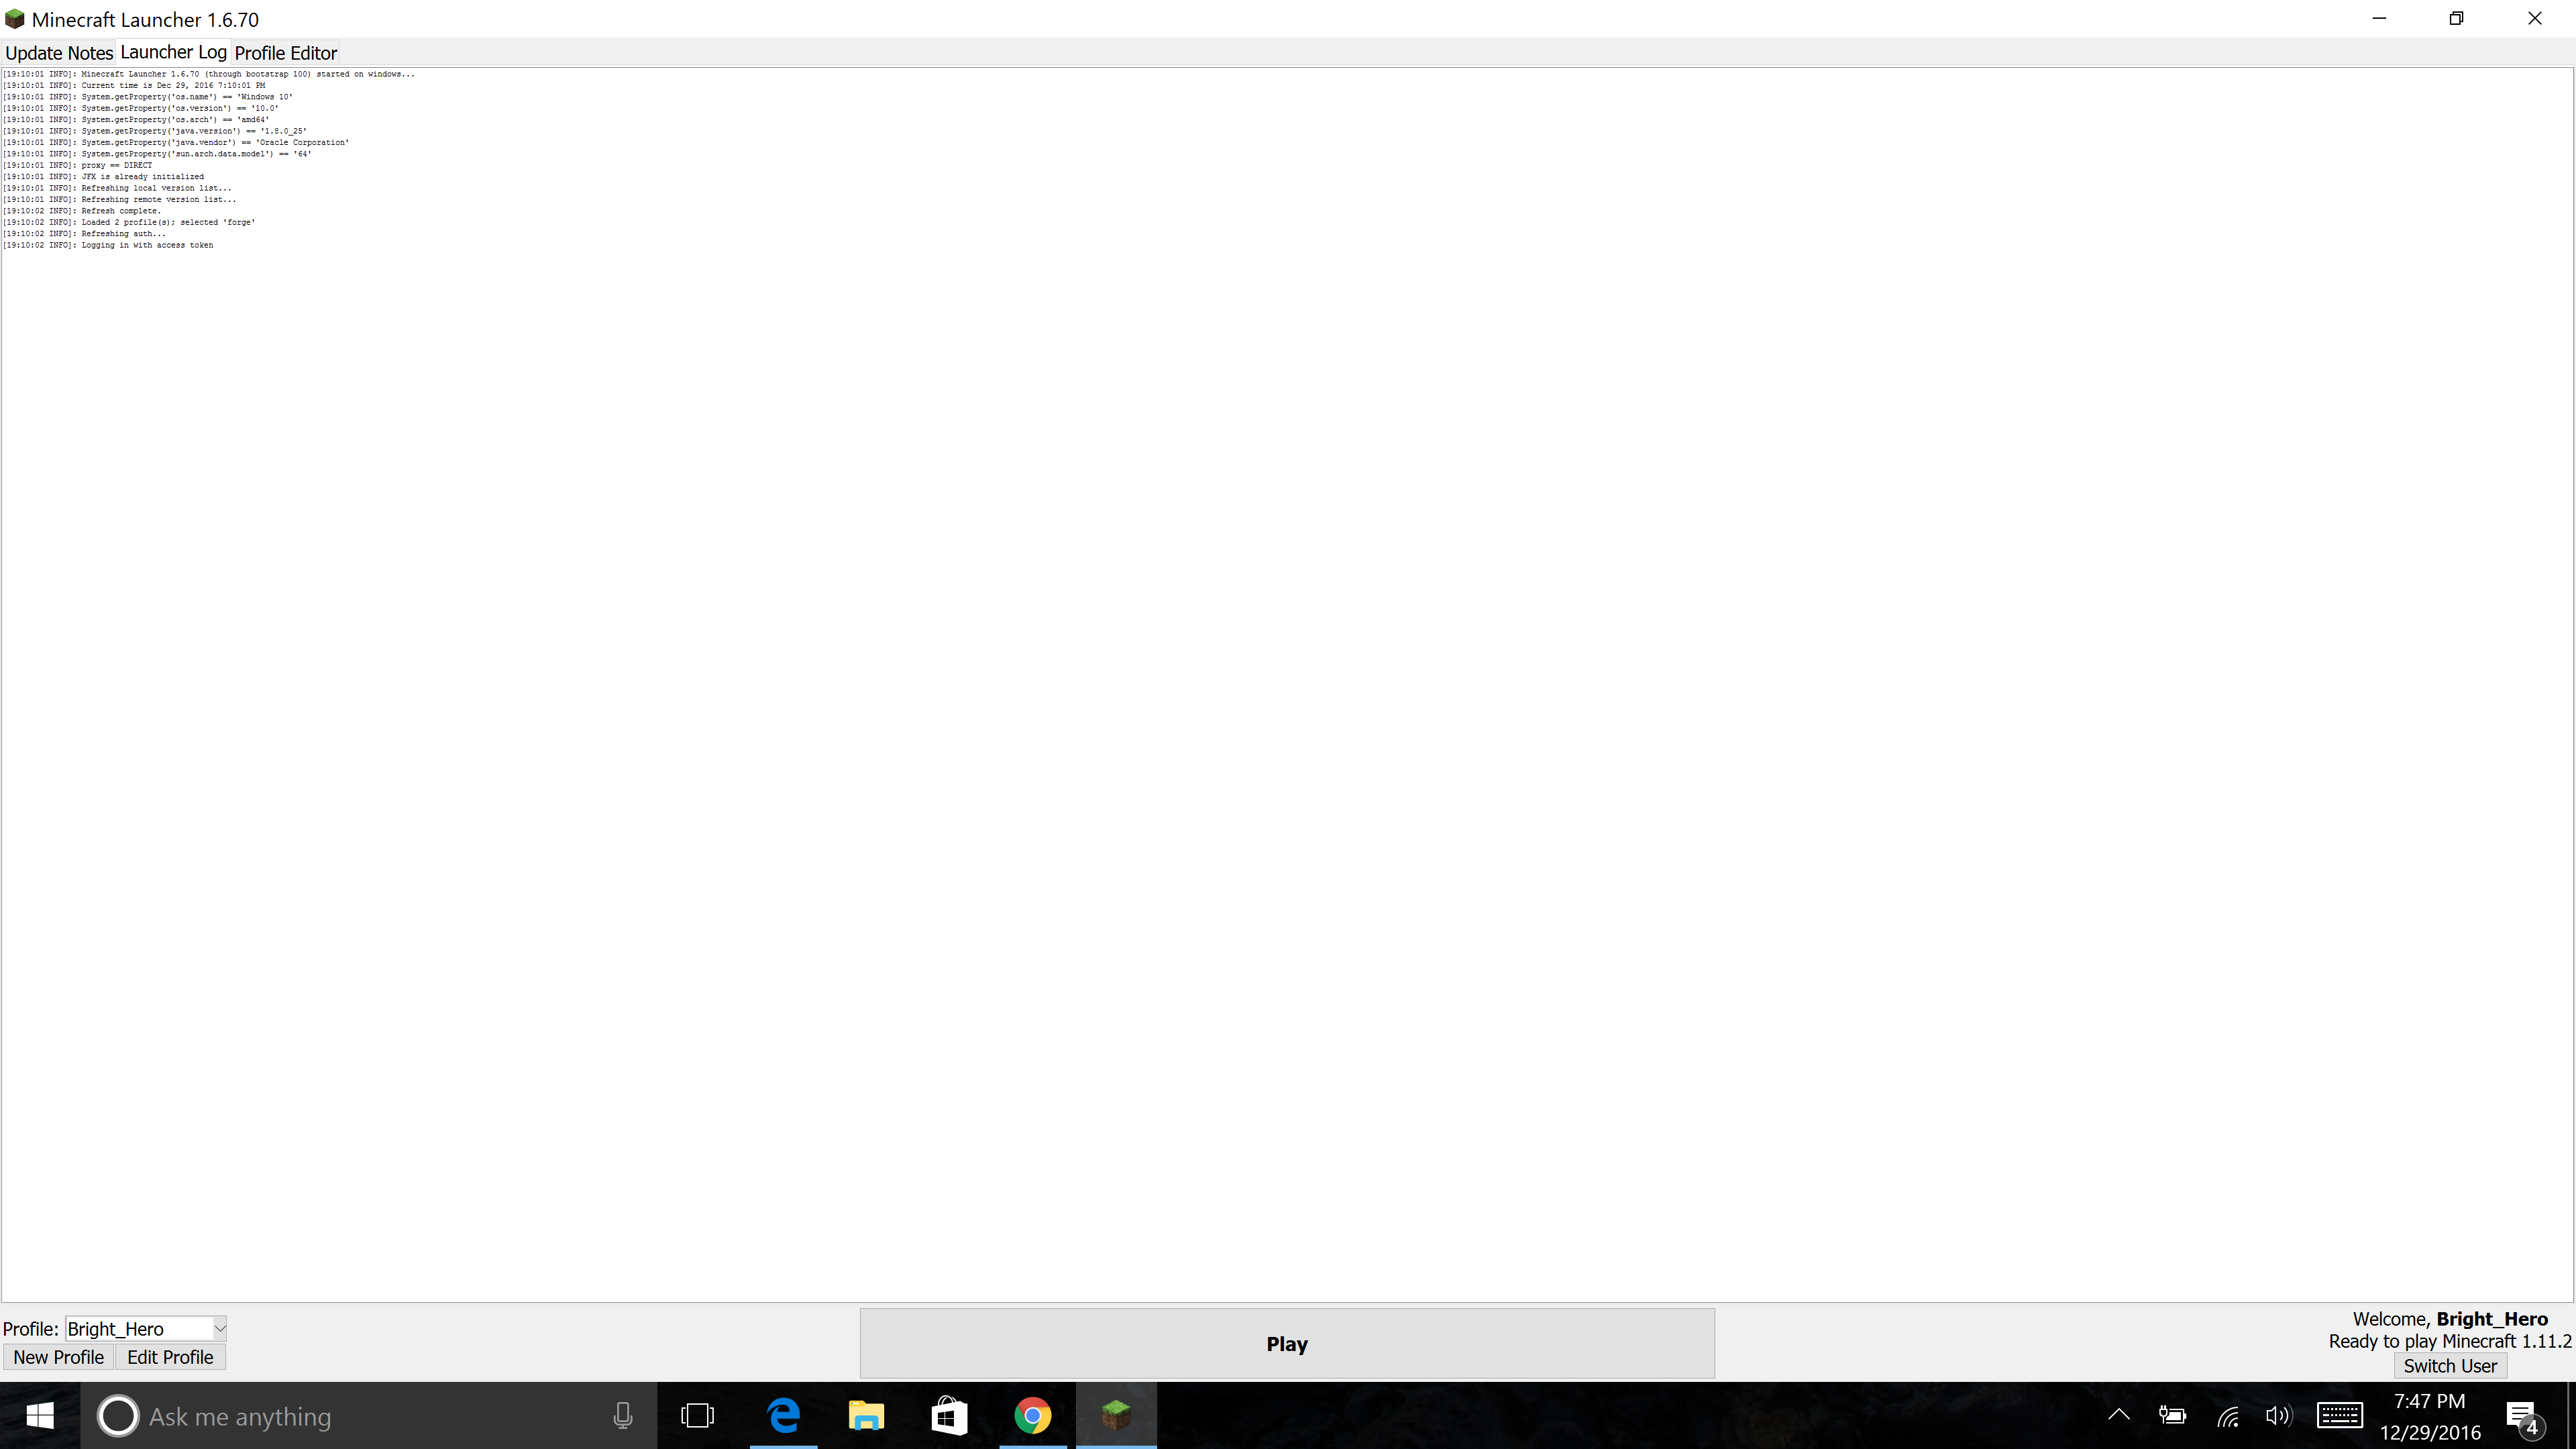The height and width of the screenshot is (1449, 2576).
Task: Click Cortana microphone icon
Action: [x=622, y=1416]
